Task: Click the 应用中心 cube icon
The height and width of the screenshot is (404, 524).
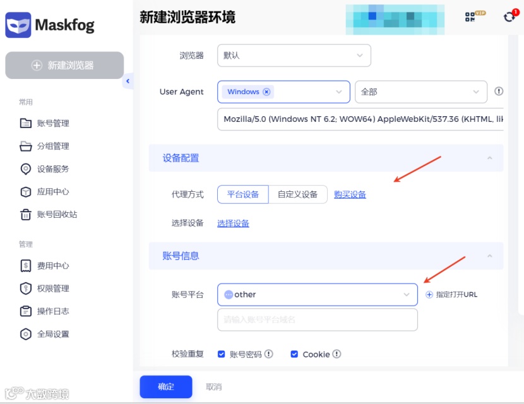Action: (26, 192)
